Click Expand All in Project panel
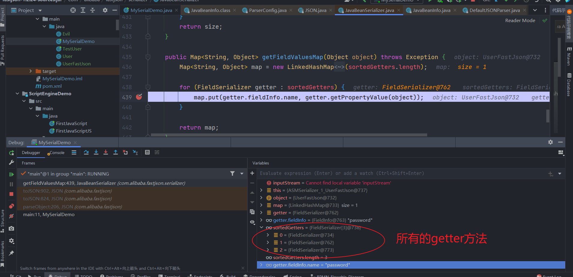 click(x=83, y=10)
